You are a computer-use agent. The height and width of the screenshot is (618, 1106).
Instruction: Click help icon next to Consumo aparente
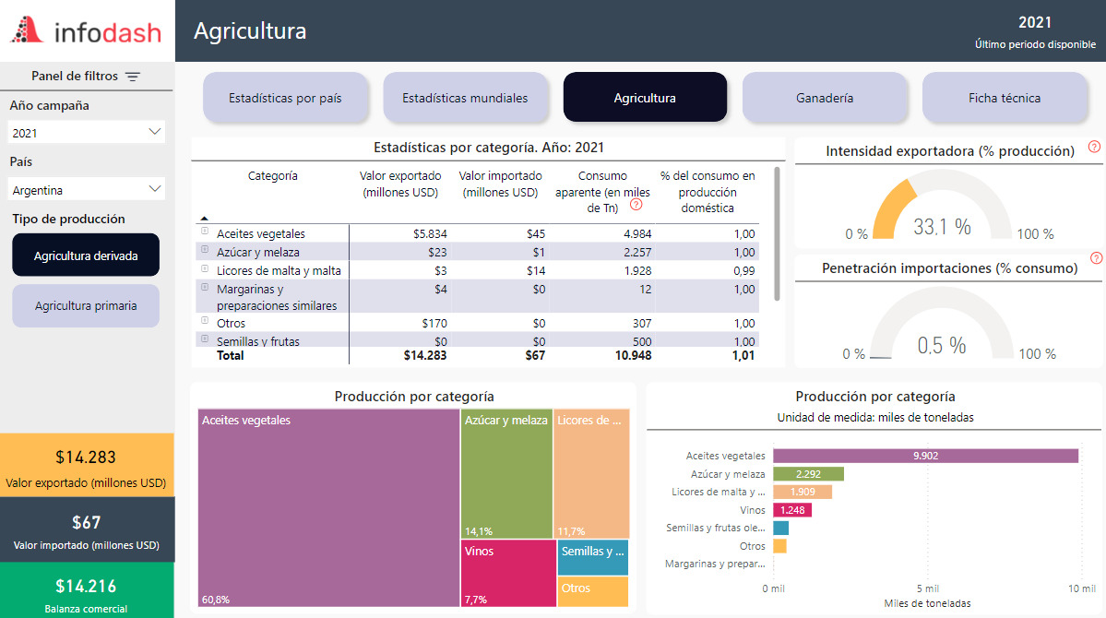click(636, 205)
